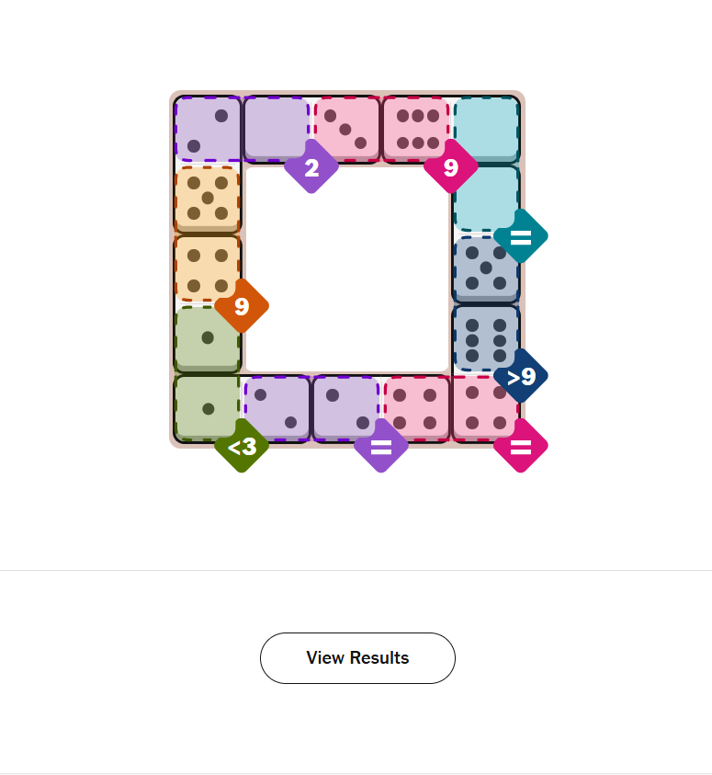
Task: Select the orange "9" sum badge
Action: 242,306
